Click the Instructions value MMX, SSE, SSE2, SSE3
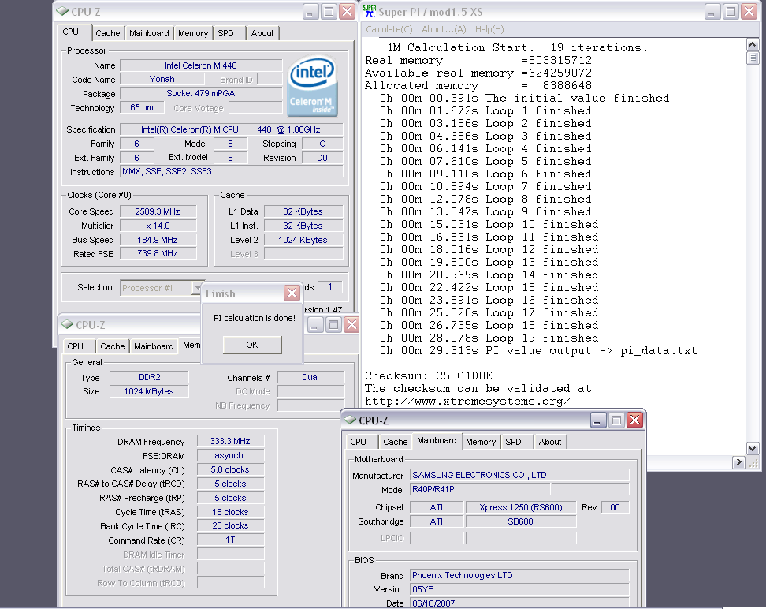This screenshot has height=609, width=766. click(x=232, y=171)
